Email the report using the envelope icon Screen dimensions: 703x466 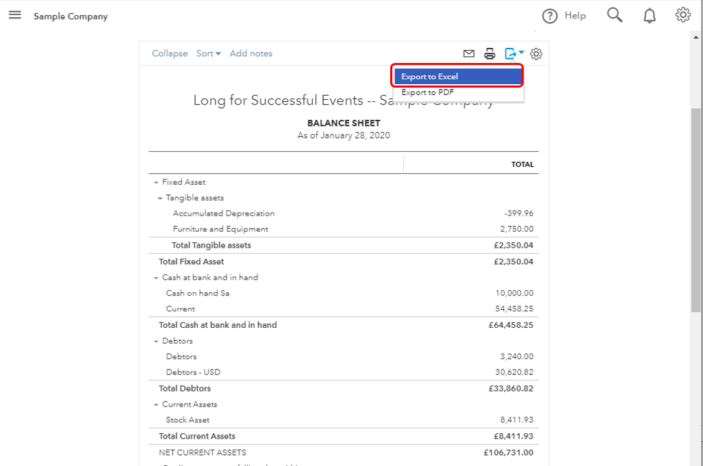[468, 54]
